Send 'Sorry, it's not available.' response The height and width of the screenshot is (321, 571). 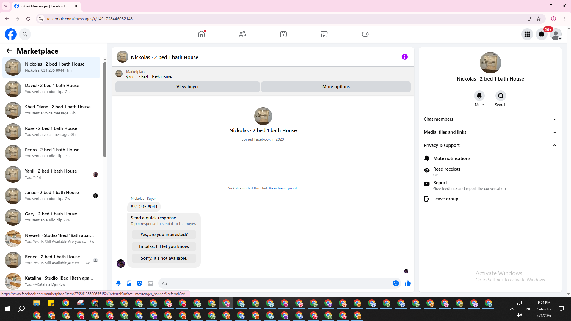[x=164, y=258]
